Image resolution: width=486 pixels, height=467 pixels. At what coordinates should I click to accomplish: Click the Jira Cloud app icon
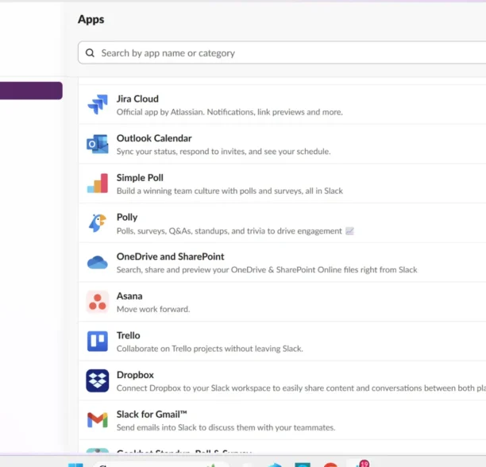(98, 104)
